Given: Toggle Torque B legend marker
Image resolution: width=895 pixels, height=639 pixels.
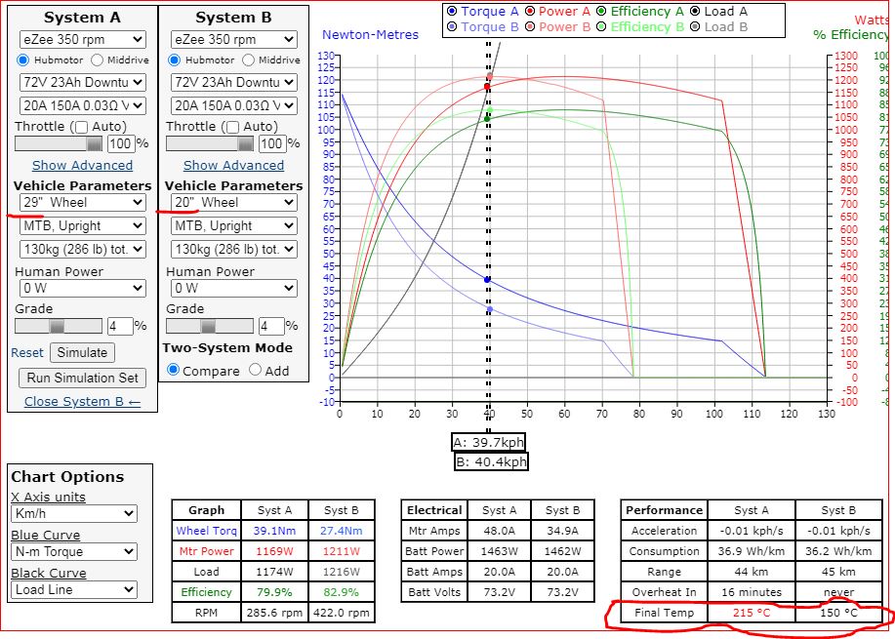Looking at the screenshot, I should tap(451, 27).
